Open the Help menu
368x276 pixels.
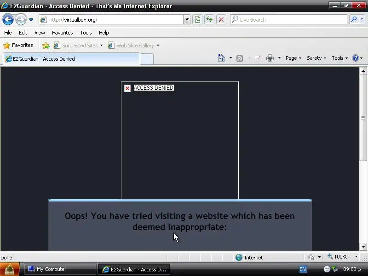pos(104,33)
